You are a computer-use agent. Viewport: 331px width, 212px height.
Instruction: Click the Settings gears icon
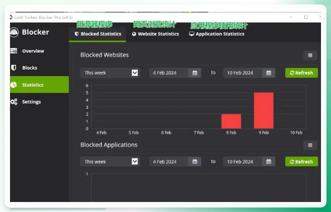click(14, 102)
